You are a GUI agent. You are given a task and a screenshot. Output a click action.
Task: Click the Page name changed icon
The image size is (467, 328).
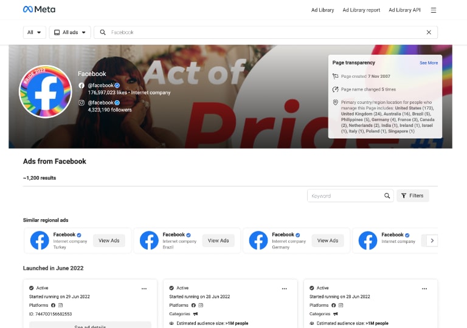pyautogui.click(x=336, y=89)
